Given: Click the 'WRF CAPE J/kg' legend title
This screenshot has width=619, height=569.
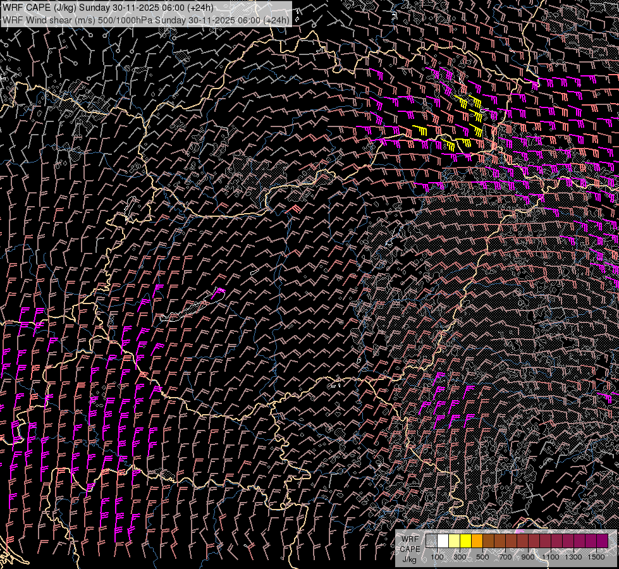Looking at the screenshot, I should click(x=410, y=549).
